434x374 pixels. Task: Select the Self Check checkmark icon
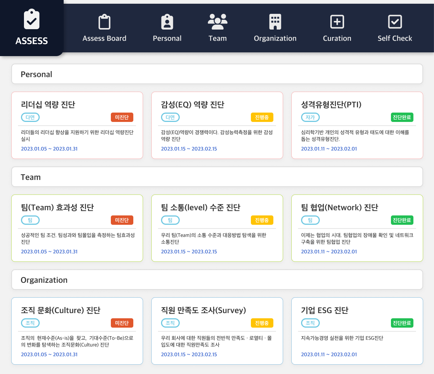click(395, 22)
